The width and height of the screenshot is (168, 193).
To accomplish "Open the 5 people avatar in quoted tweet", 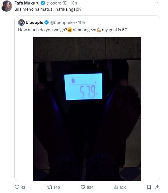I will pos(21,23).
